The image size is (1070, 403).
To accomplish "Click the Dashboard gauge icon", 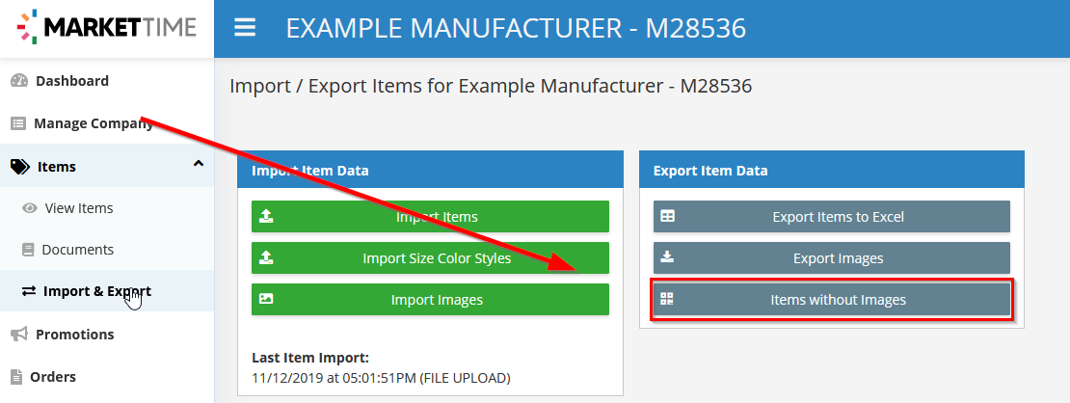I will pyautogui.click(x=19, y=81).
